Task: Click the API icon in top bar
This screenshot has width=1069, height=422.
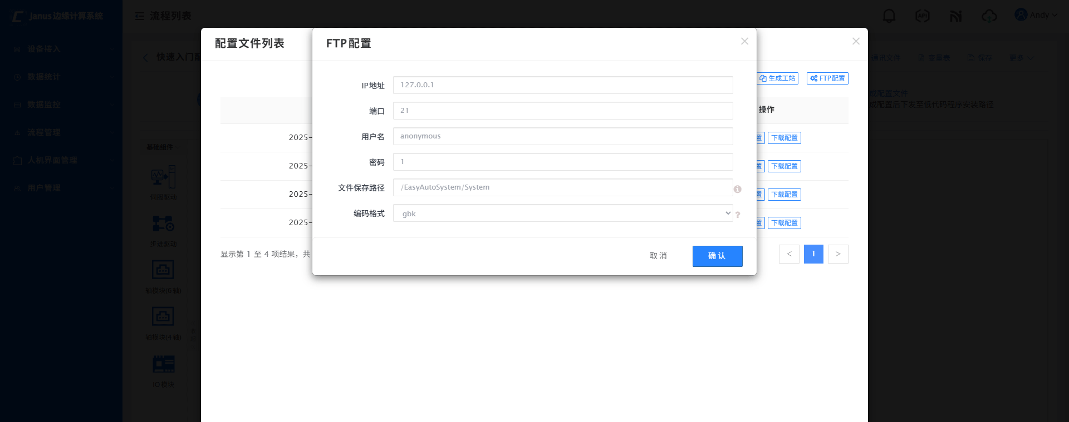Action: (922, 16)
